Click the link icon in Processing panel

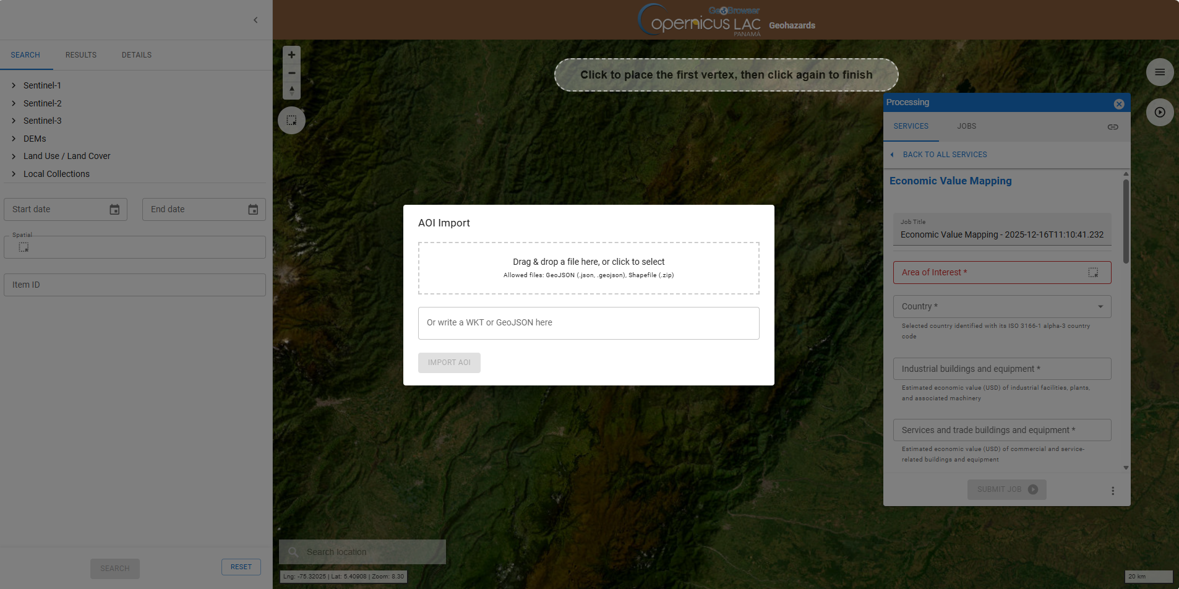click(x=1112, y=127)
